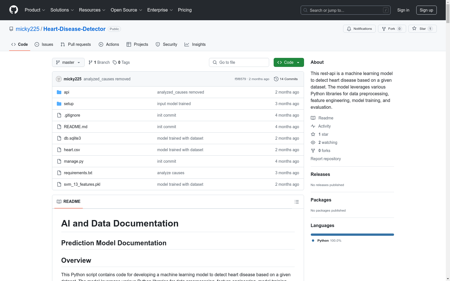Click Report repository link
Image resolution: width=450 pixels, height=281 pixels.
pos(326,159)
